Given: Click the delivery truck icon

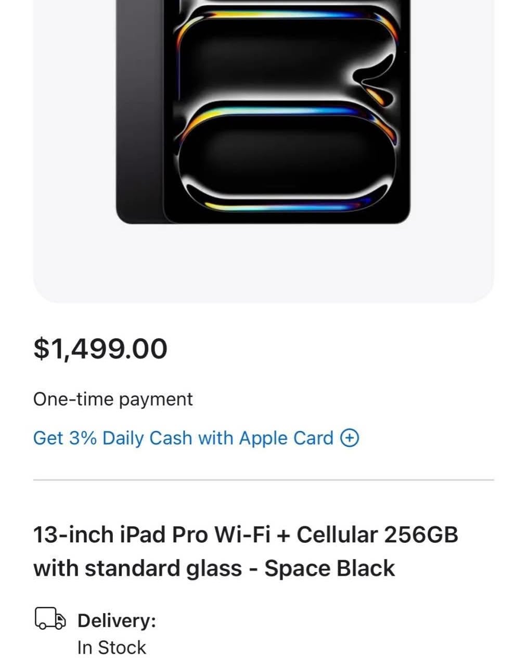Looking at the screenshot, I should [50, 618].
